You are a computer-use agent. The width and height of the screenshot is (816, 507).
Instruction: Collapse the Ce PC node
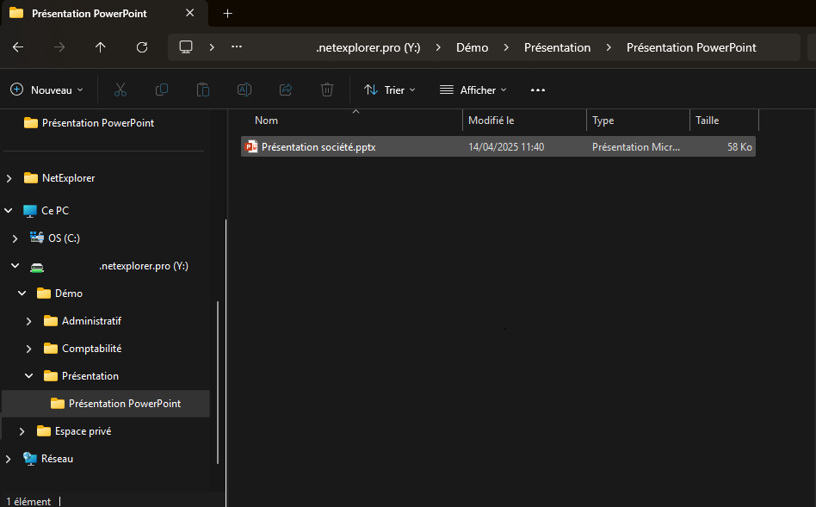point(9,210)
